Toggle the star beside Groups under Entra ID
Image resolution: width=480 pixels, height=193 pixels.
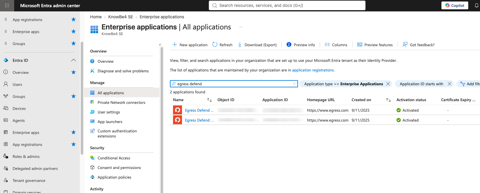[x=74, y=96]
